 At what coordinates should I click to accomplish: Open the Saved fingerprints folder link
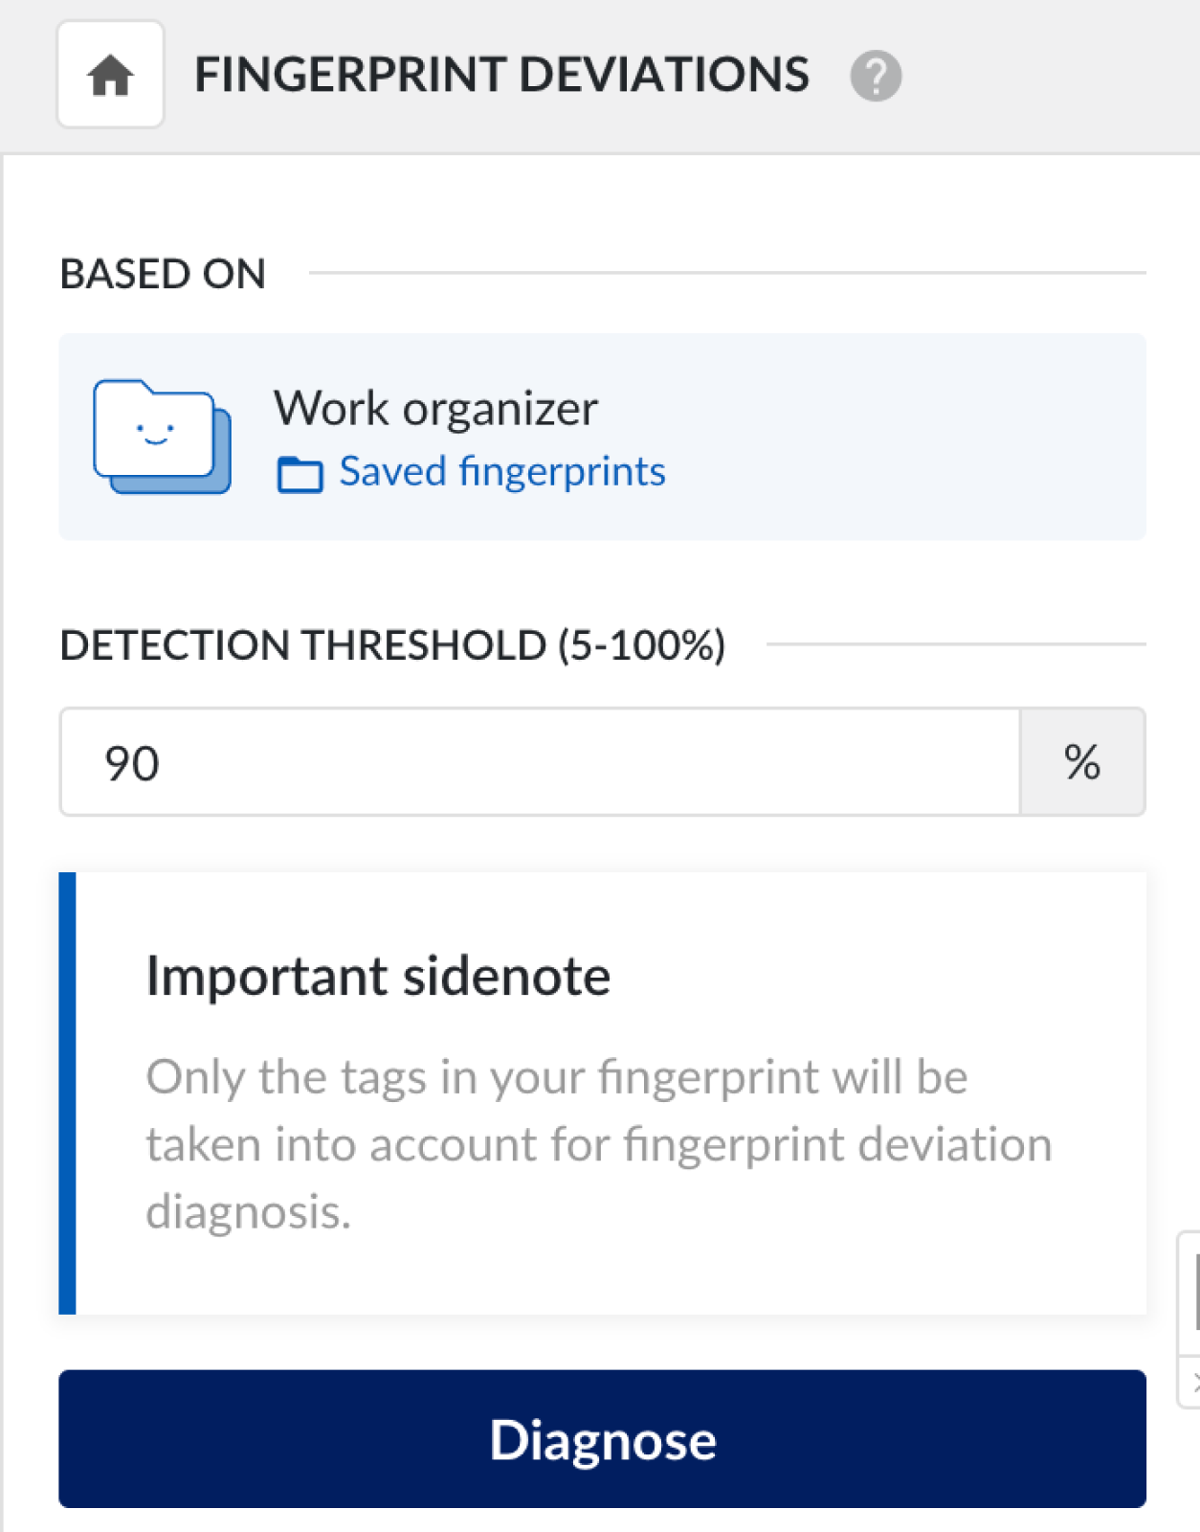point(502,472)
